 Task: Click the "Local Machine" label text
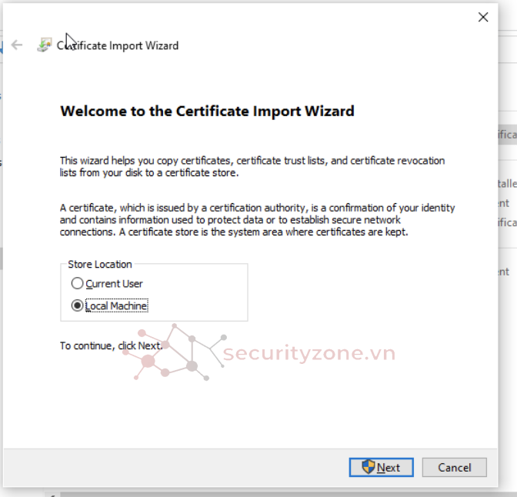pos(116,305)
